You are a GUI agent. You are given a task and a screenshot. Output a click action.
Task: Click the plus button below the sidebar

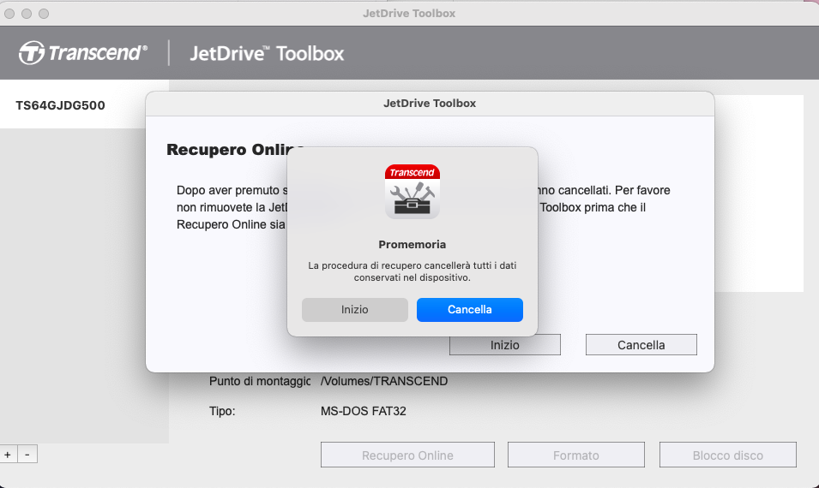(x=9, y=455)
